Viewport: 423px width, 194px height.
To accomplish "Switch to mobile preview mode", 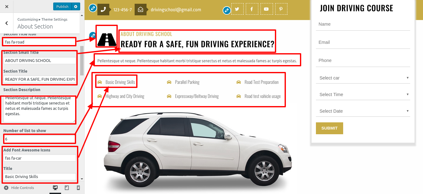I will [78, 188].
